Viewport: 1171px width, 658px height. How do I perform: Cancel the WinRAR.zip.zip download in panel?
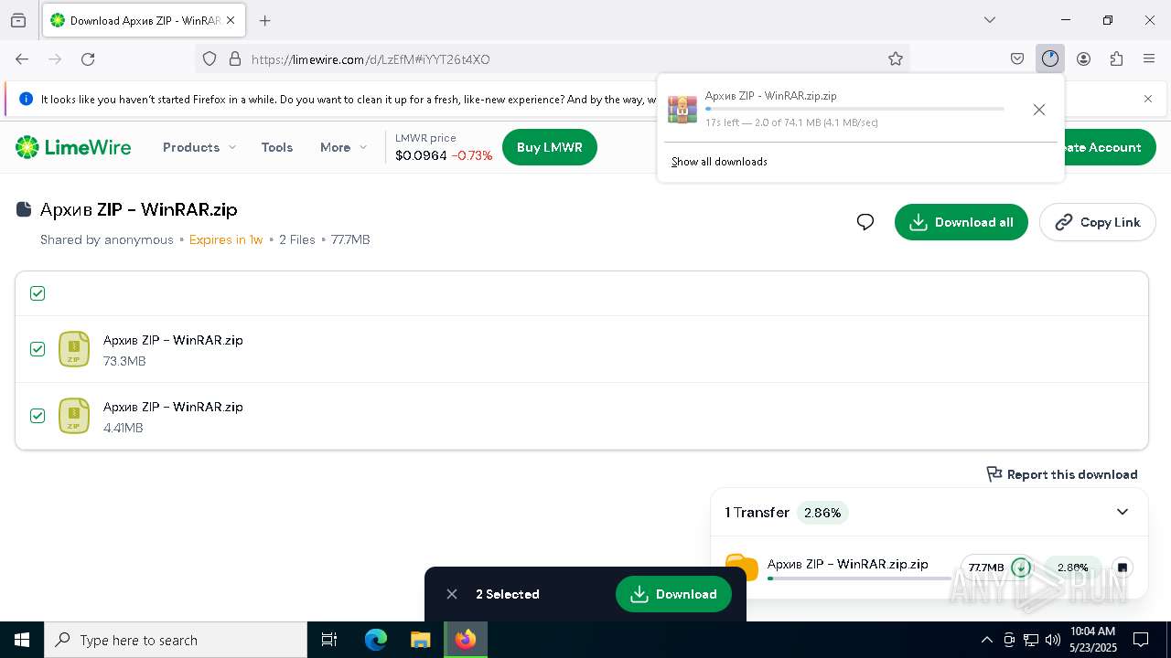[1038, 110]
